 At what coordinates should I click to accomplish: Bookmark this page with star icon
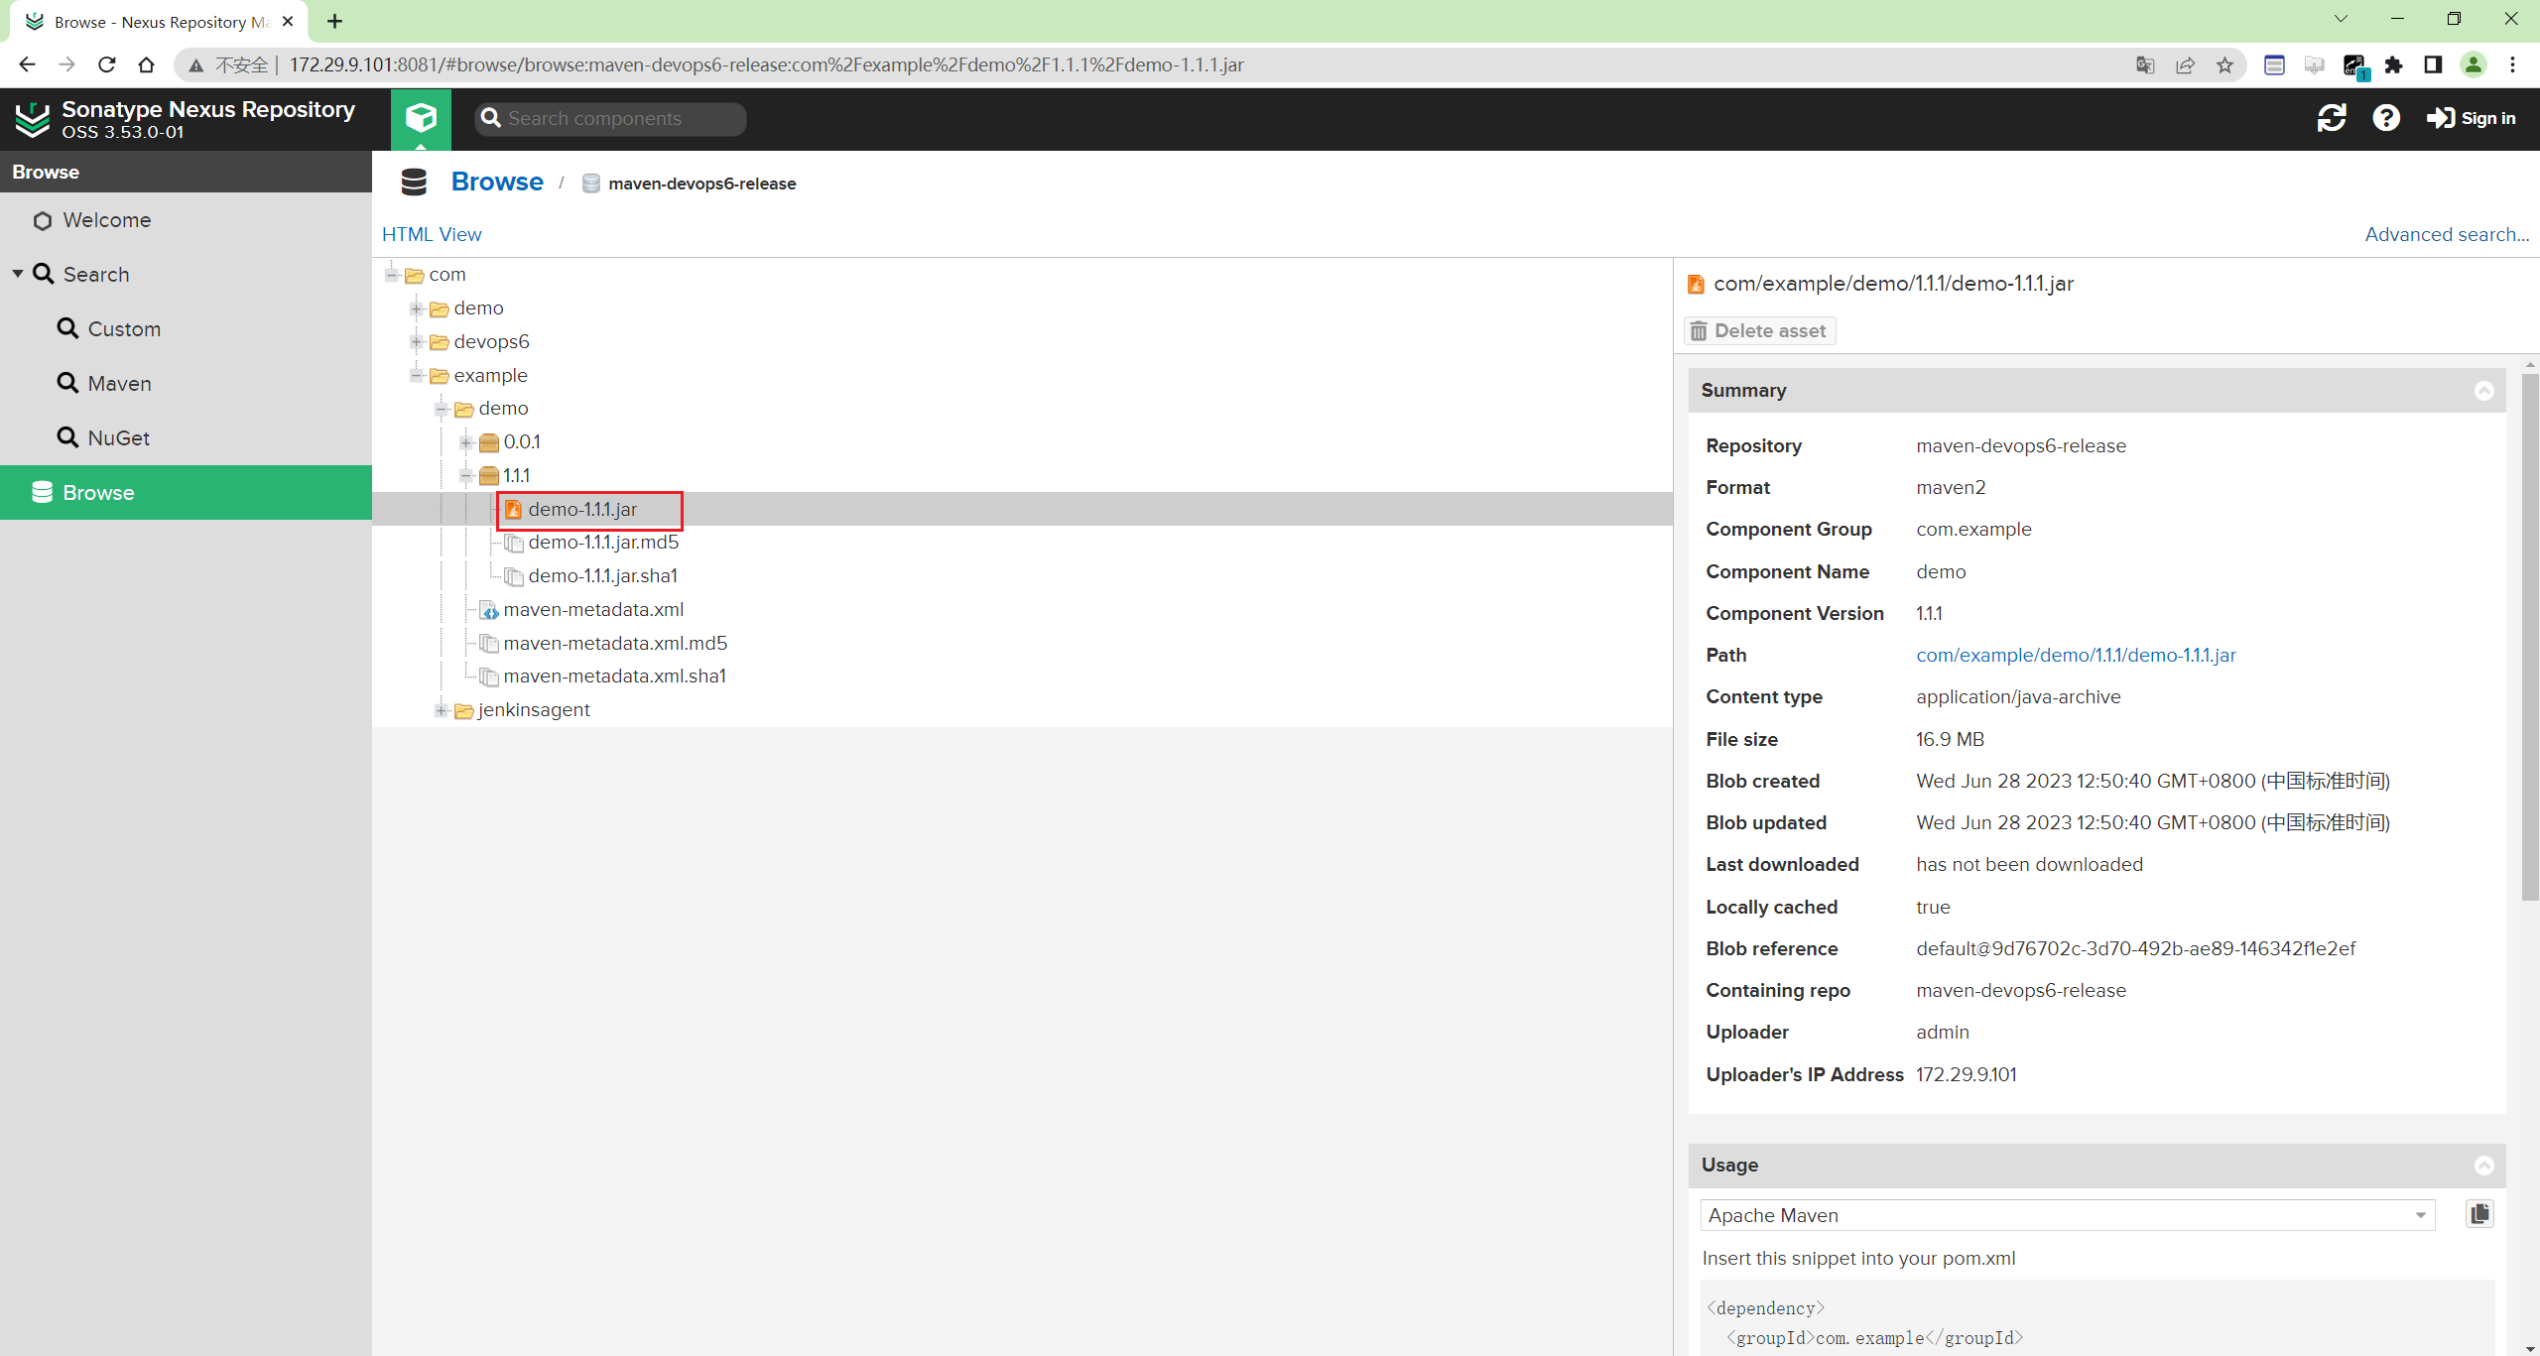point(2224,65)
